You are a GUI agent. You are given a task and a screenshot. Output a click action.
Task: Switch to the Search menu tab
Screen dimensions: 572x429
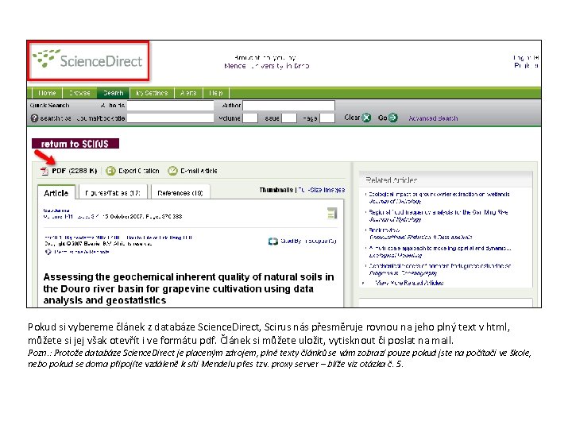[113, 93]
